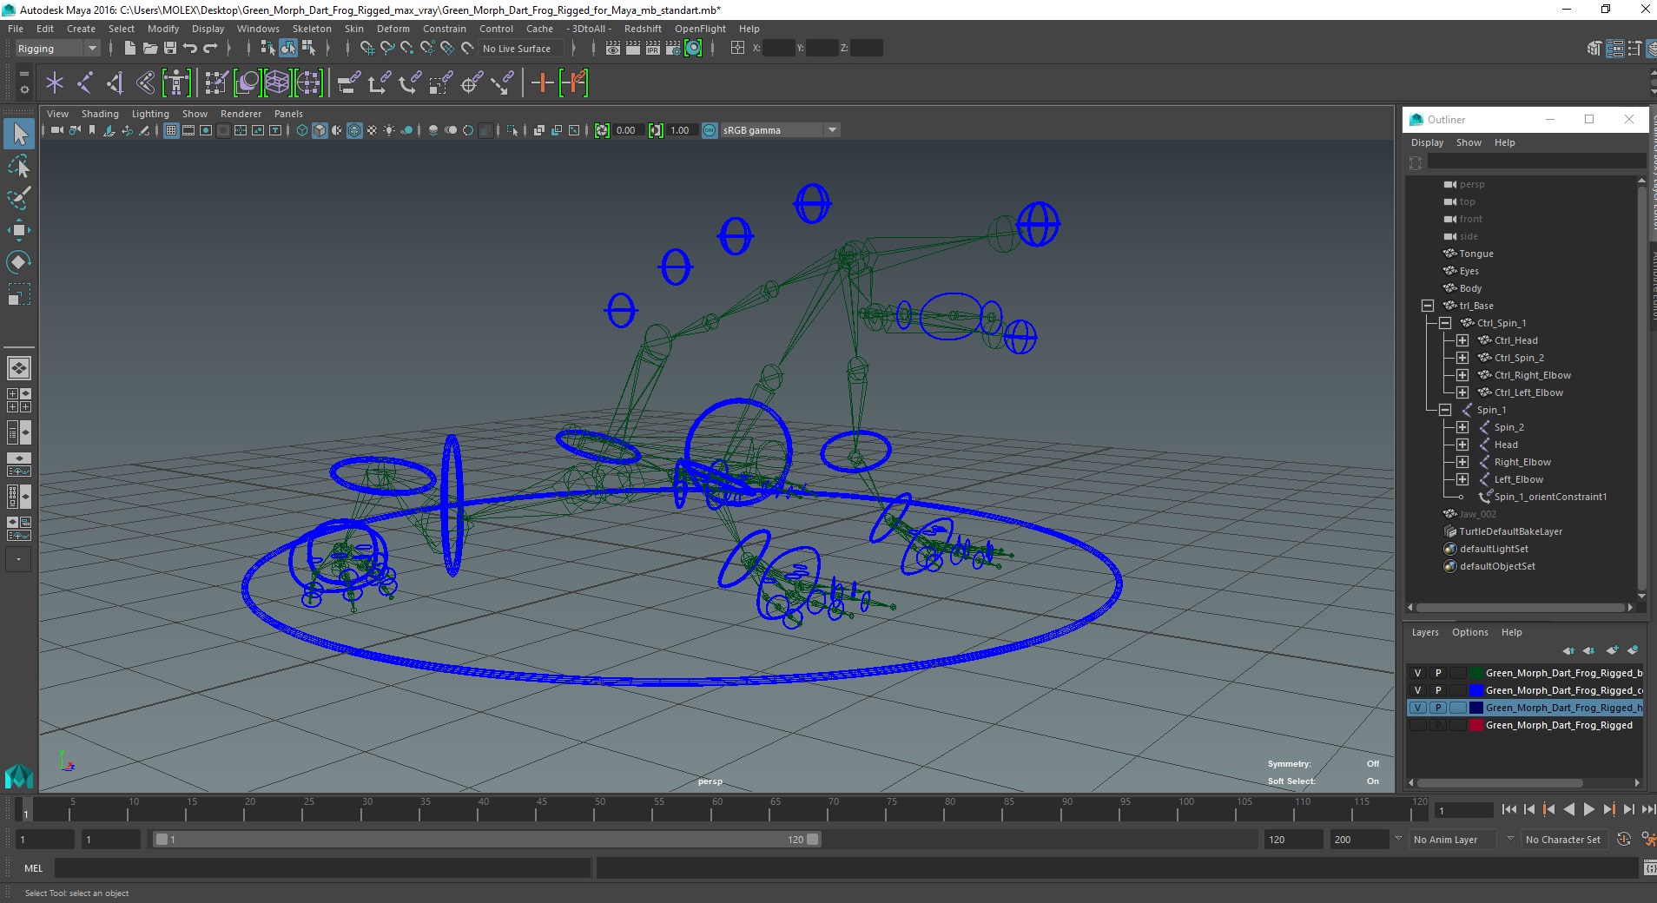This screenshot has height=903, width=1657.
Task: Collapse the Ctrl_Spin_1 node
Action: (1445, 323)
